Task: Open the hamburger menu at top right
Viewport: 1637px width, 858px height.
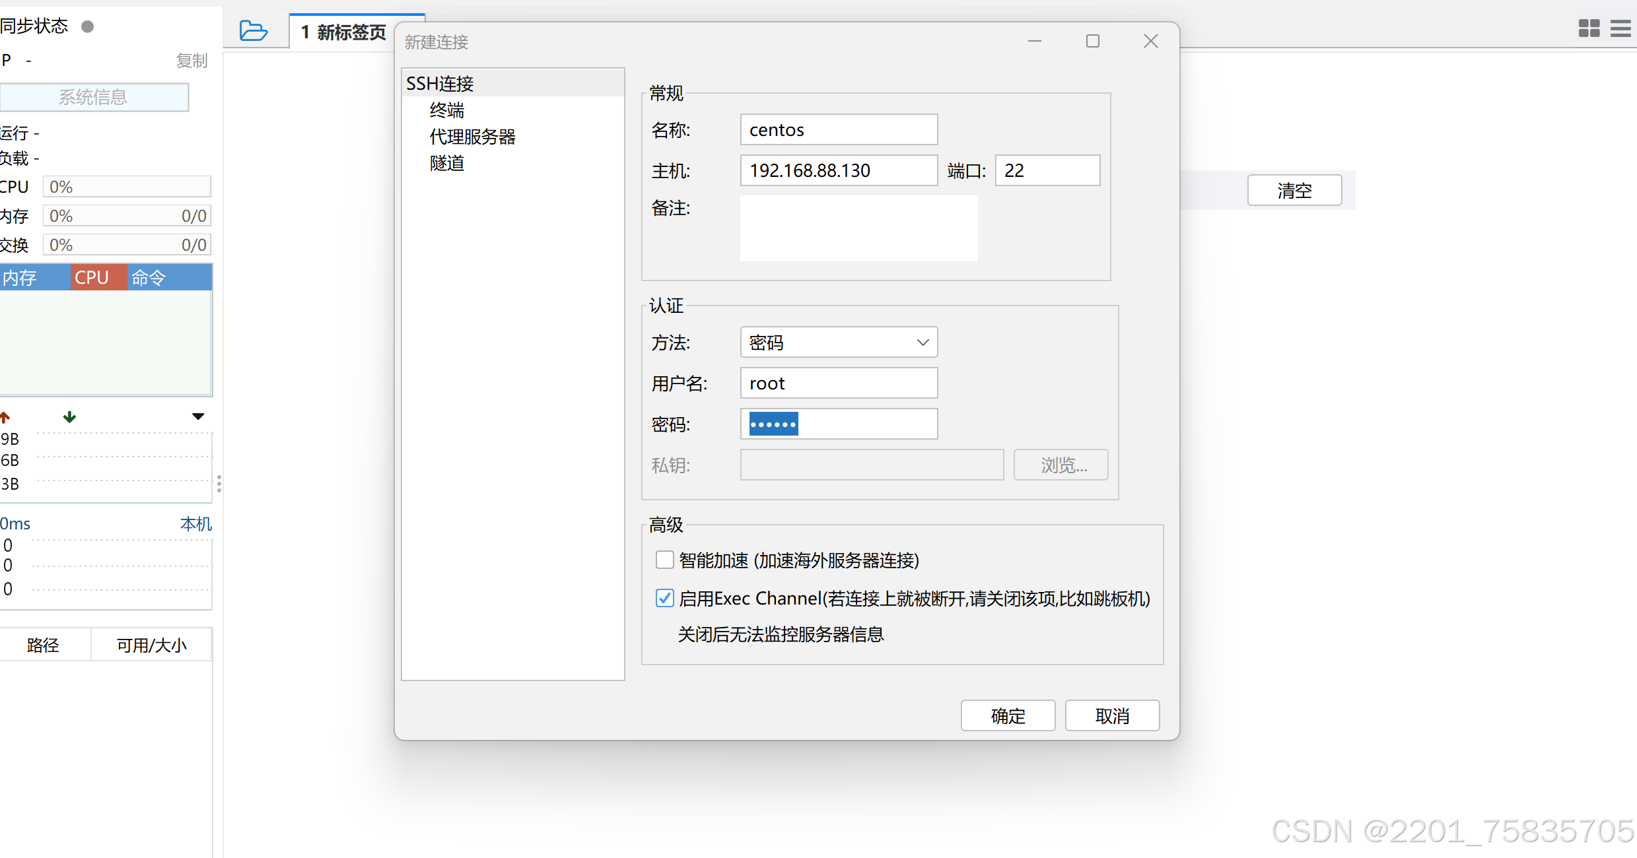Action: (x=1622, y=28)
